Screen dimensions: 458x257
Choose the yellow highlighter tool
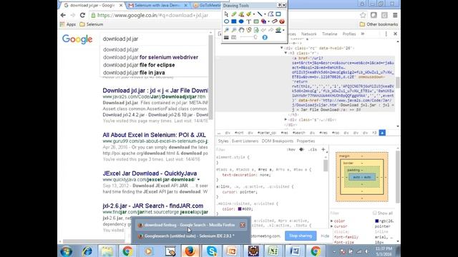pos(248,14)
